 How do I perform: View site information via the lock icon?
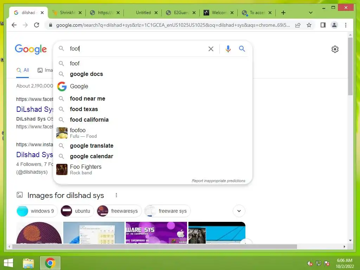(x=51, y=25)
